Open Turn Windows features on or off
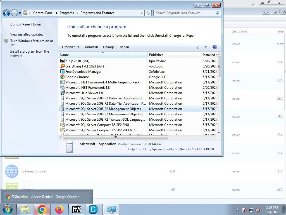The width and height of the screenshot is (286, 215). (x=32, y=43)
